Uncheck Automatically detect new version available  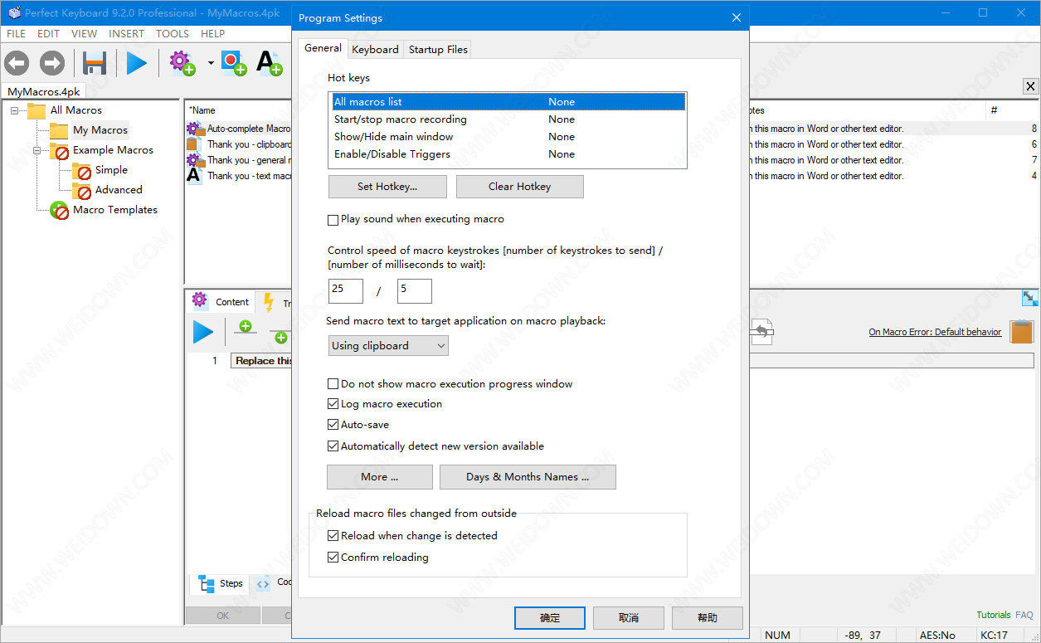coord(333,446)
